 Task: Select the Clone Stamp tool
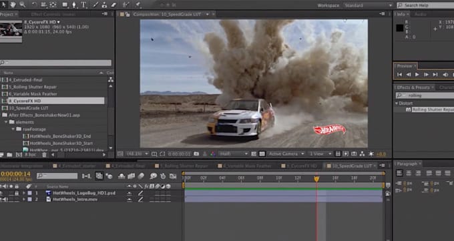pyautogui.click(x=104, y=5)
